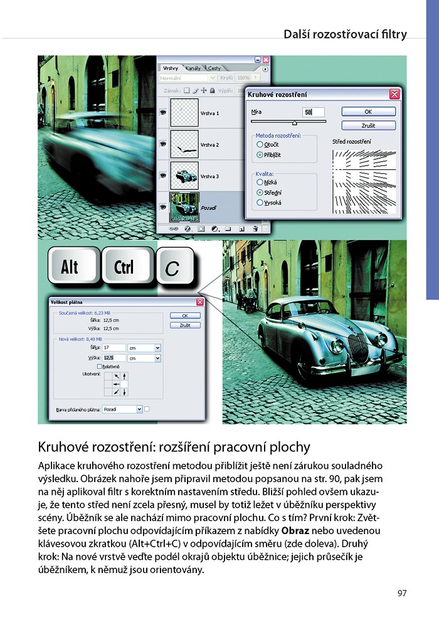Switch to the Kanály tab

193,68
